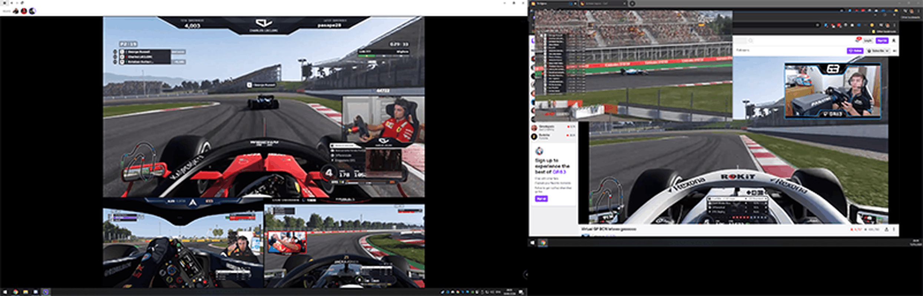Click the Log In button on Twitch
The height and width of the screenshot is (296, 923).
(x=867, y=41)
